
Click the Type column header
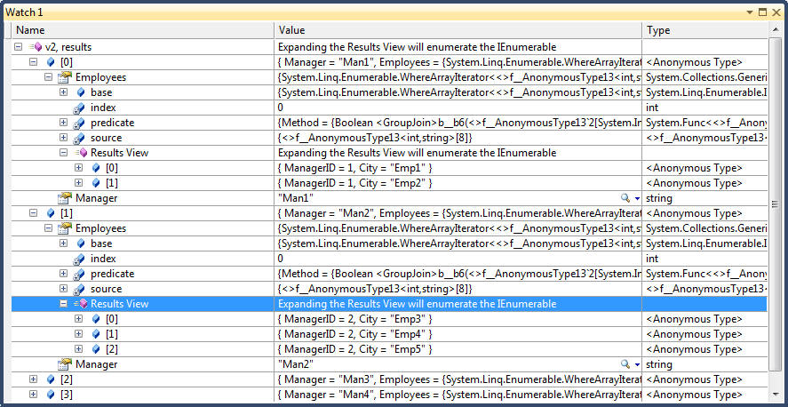(x=706, y=30)
